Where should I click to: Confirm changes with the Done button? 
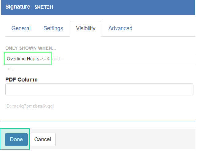(x=16, y=139)
